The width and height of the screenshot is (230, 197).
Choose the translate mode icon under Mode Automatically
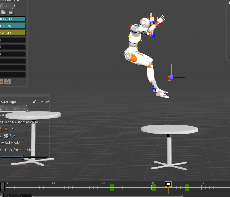[6, 129]
